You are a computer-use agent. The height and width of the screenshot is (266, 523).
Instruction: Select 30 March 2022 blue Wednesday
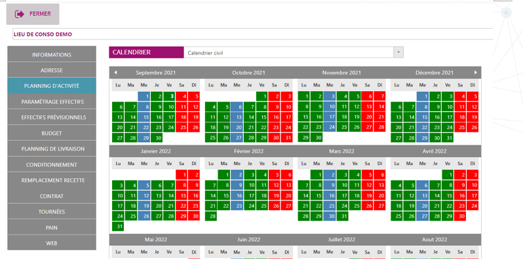click(x=329, y=216)
